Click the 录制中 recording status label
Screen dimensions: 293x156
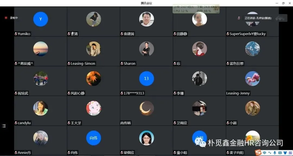14,18
